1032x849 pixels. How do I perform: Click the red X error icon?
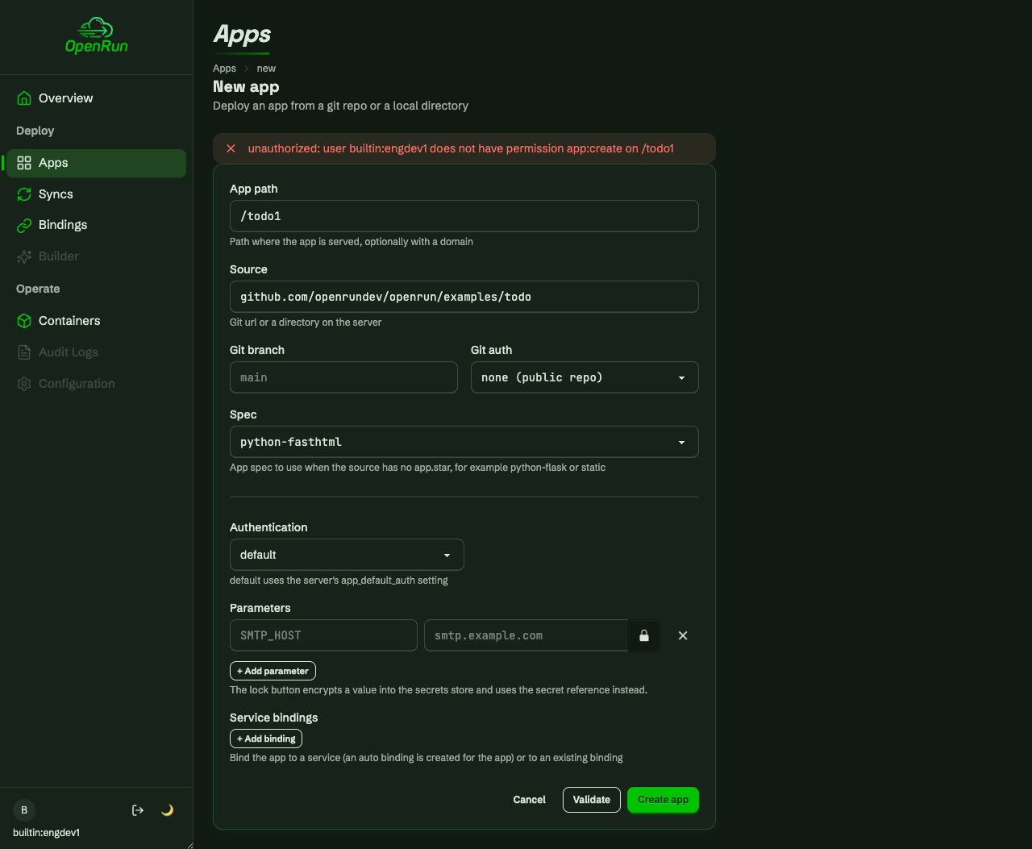click(x=231, y=148)
